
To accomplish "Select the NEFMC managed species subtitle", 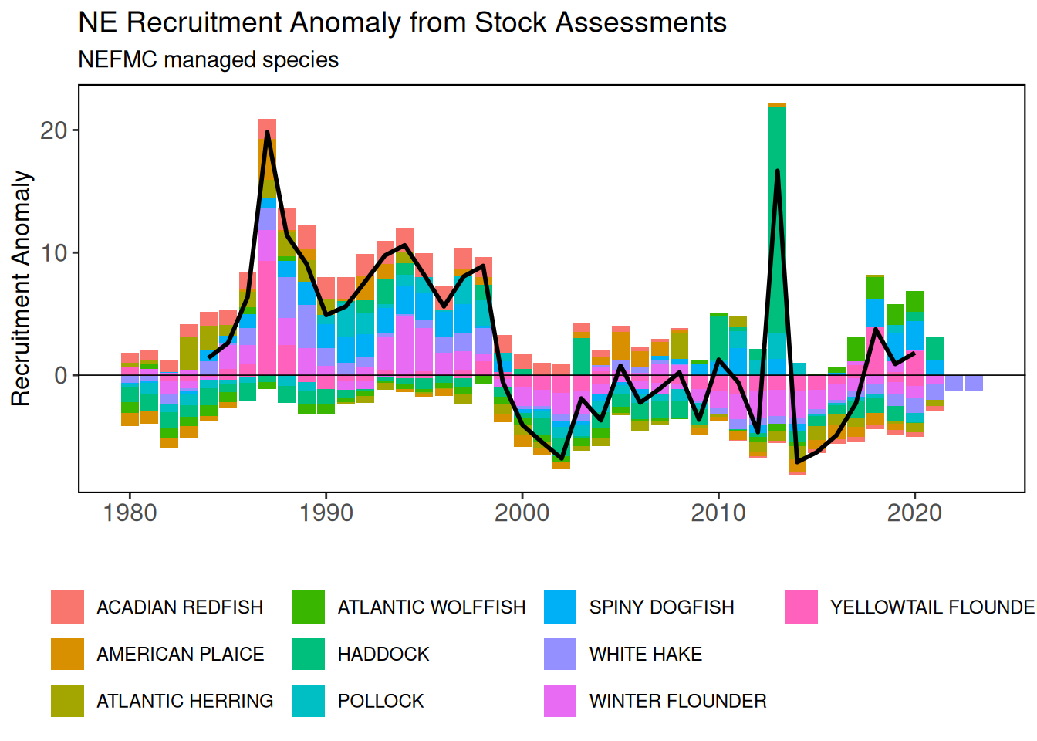I will pos(208,59).
